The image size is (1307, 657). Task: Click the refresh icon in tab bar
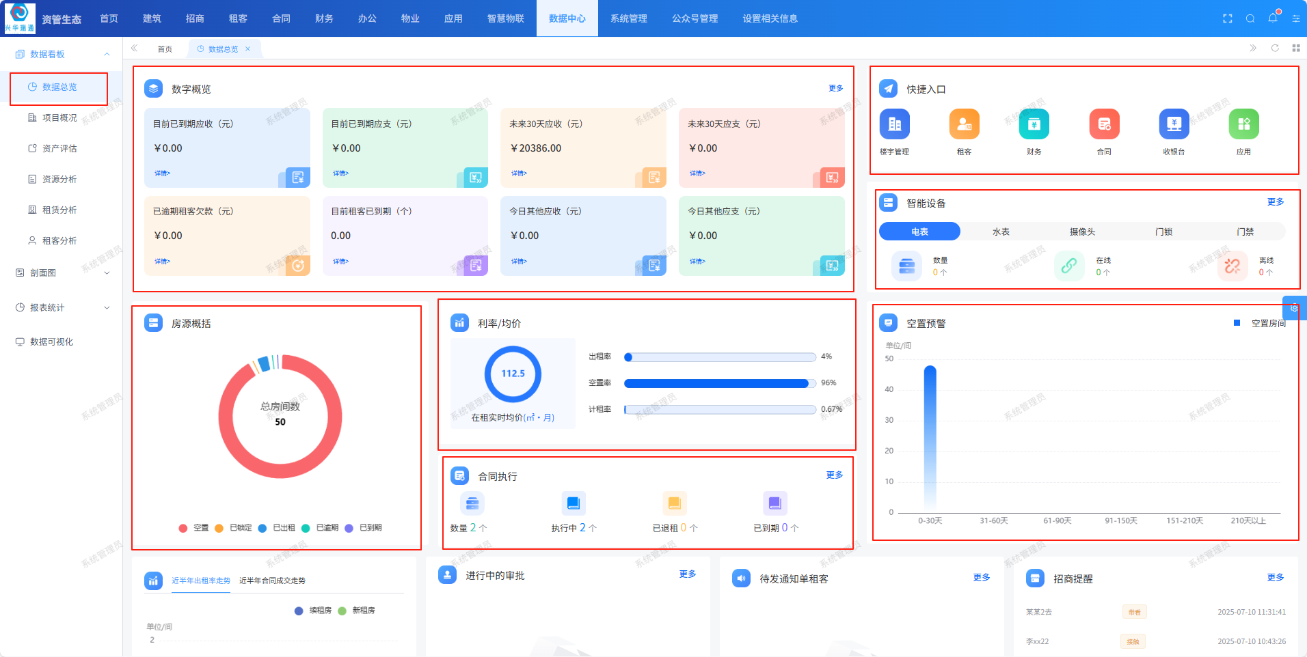tap(1275, 48)
